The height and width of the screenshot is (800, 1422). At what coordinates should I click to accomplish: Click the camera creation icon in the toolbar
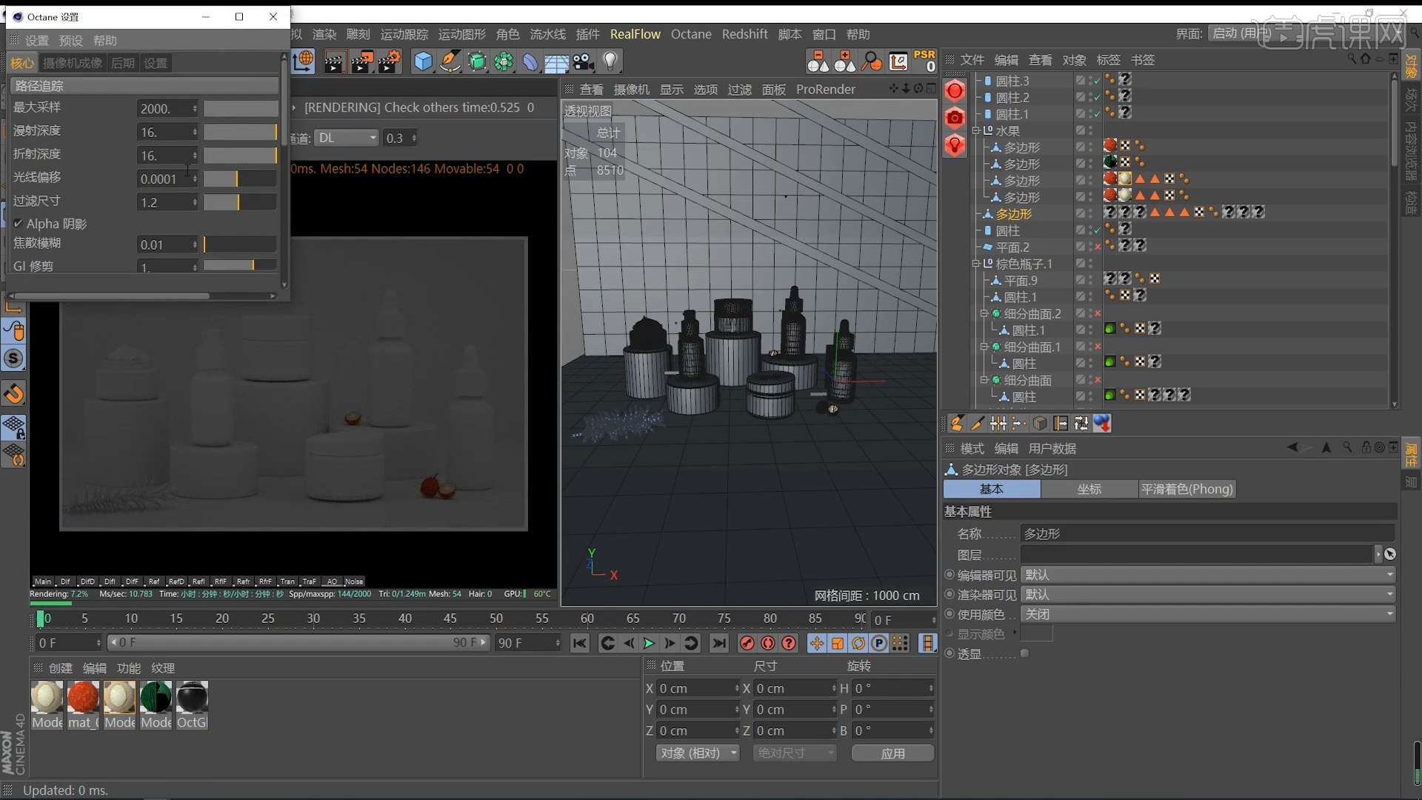[583, 61]
